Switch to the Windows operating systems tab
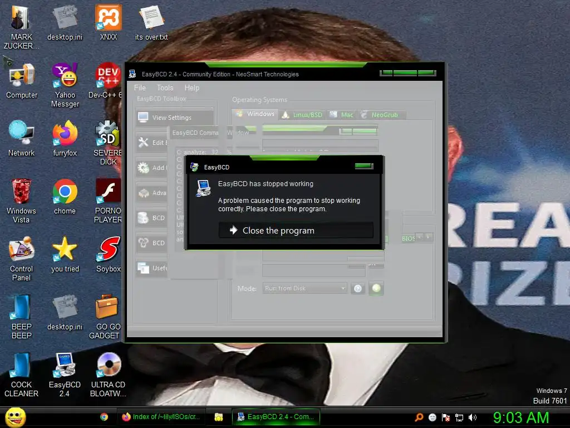Image resolution: width=570 pixels, height=428 pixels. (x=255, y=114)
